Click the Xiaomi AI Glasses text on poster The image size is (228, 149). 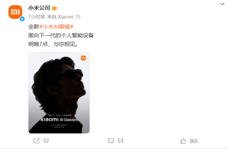click(x=59, y=120)
